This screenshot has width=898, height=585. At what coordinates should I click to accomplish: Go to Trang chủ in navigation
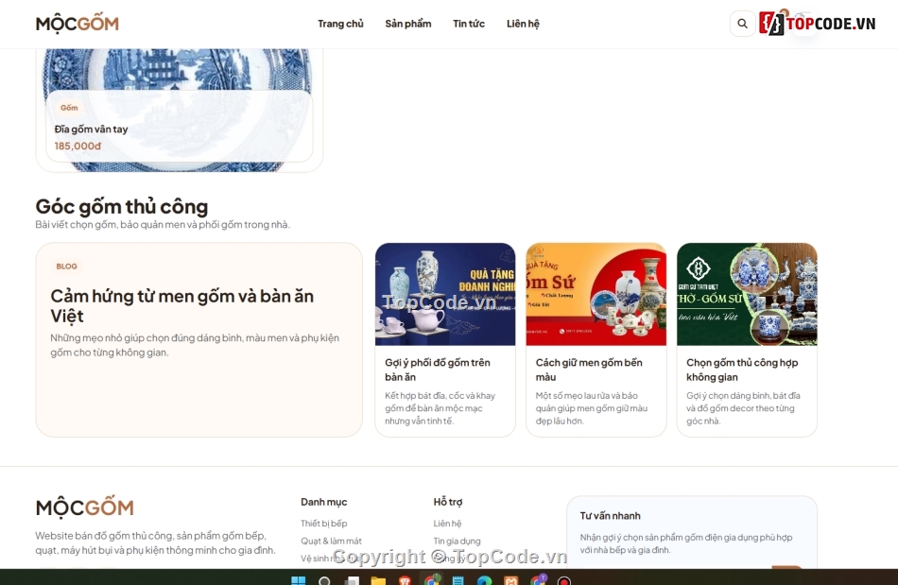(x=340, y=24)
